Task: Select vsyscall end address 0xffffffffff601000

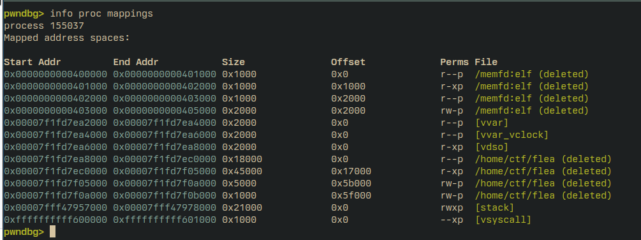Action: click(x=165, y=220)
